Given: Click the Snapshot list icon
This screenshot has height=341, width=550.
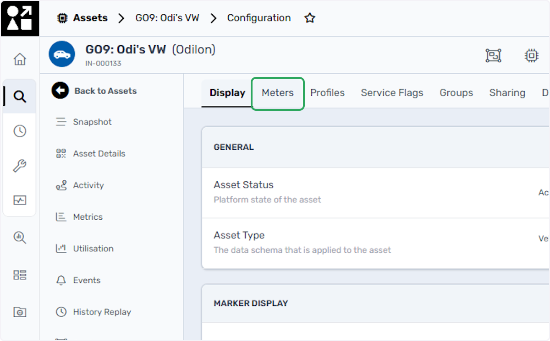Looking at the screenshot, I should pyautogui.click(x=61, y=122).
